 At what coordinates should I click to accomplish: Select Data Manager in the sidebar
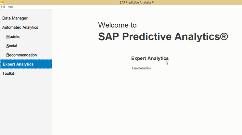(x=15, y=18)
